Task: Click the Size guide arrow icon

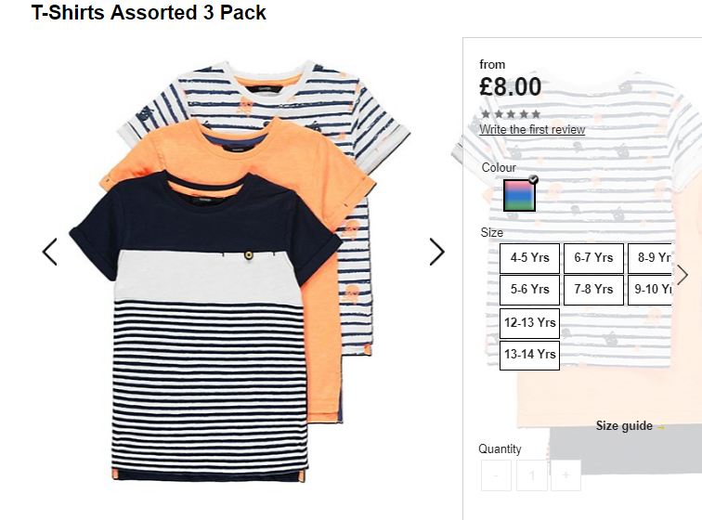Action: coord(661,427)
